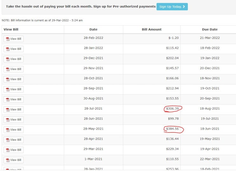
Task: Click the Bill Amount column header
Action: click(x=152, y=29)
